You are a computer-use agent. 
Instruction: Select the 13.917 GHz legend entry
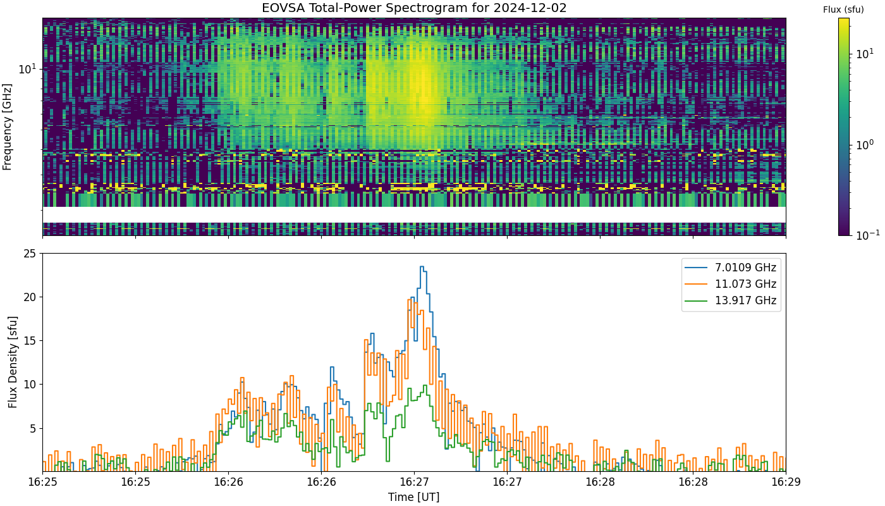click(x=731, y=301)
